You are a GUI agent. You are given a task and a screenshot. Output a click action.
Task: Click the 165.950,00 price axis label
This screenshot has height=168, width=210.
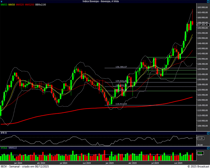click(202, 7)
